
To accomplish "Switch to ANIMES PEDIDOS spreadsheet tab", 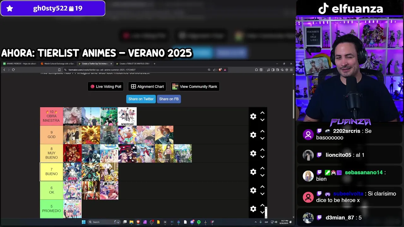I will tap(20, 64).
